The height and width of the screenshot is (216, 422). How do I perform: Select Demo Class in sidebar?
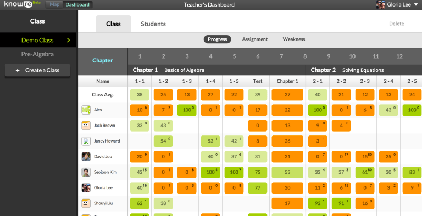(38, 41)
